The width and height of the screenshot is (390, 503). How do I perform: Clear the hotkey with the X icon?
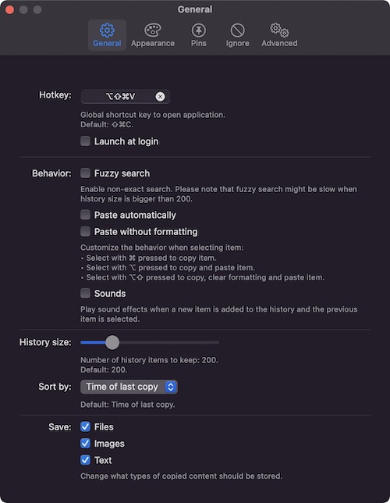click(160, 97)
